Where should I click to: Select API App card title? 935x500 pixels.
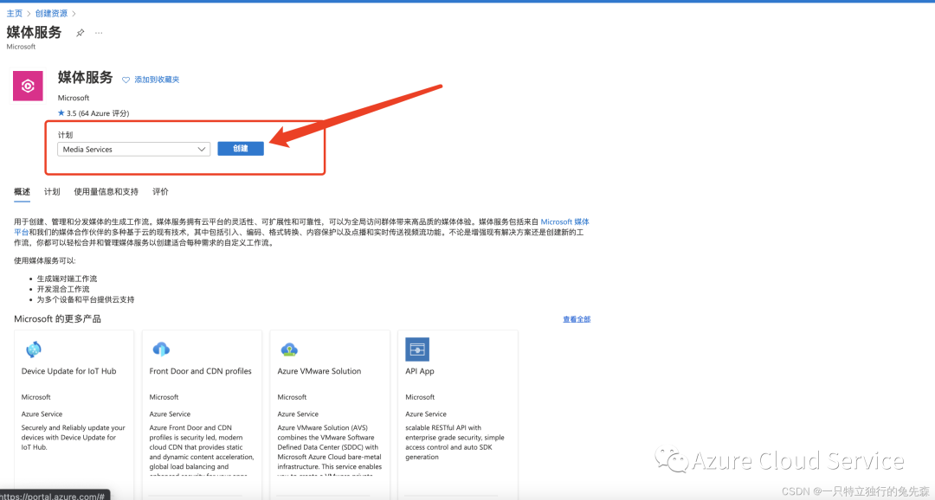420,371
